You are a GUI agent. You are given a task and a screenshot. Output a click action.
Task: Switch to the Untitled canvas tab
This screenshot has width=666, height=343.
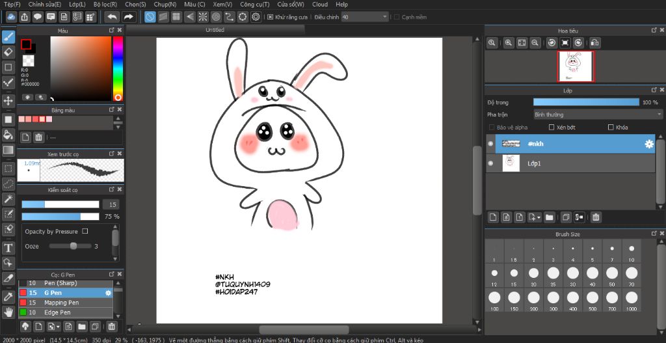215,30
